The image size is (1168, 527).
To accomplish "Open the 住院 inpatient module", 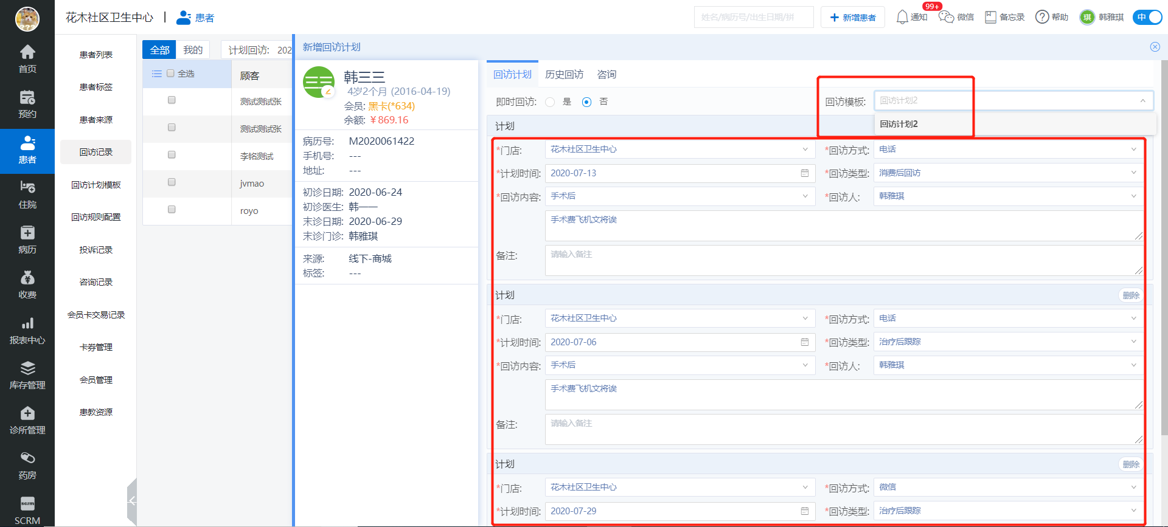I will tap(27, 195).
